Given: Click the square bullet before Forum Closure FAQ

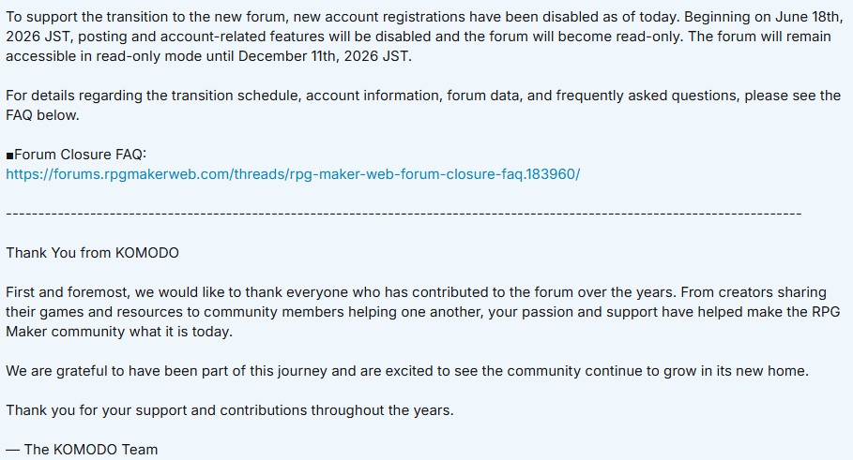Looking at the screenshot, I should pos(9,156).
